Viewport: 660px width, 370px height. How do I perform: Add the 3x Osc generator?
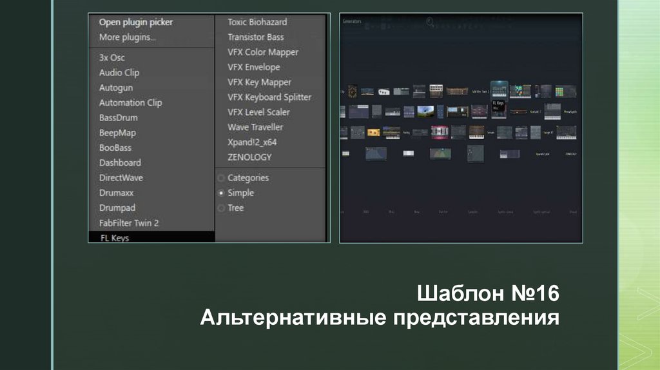112,57
